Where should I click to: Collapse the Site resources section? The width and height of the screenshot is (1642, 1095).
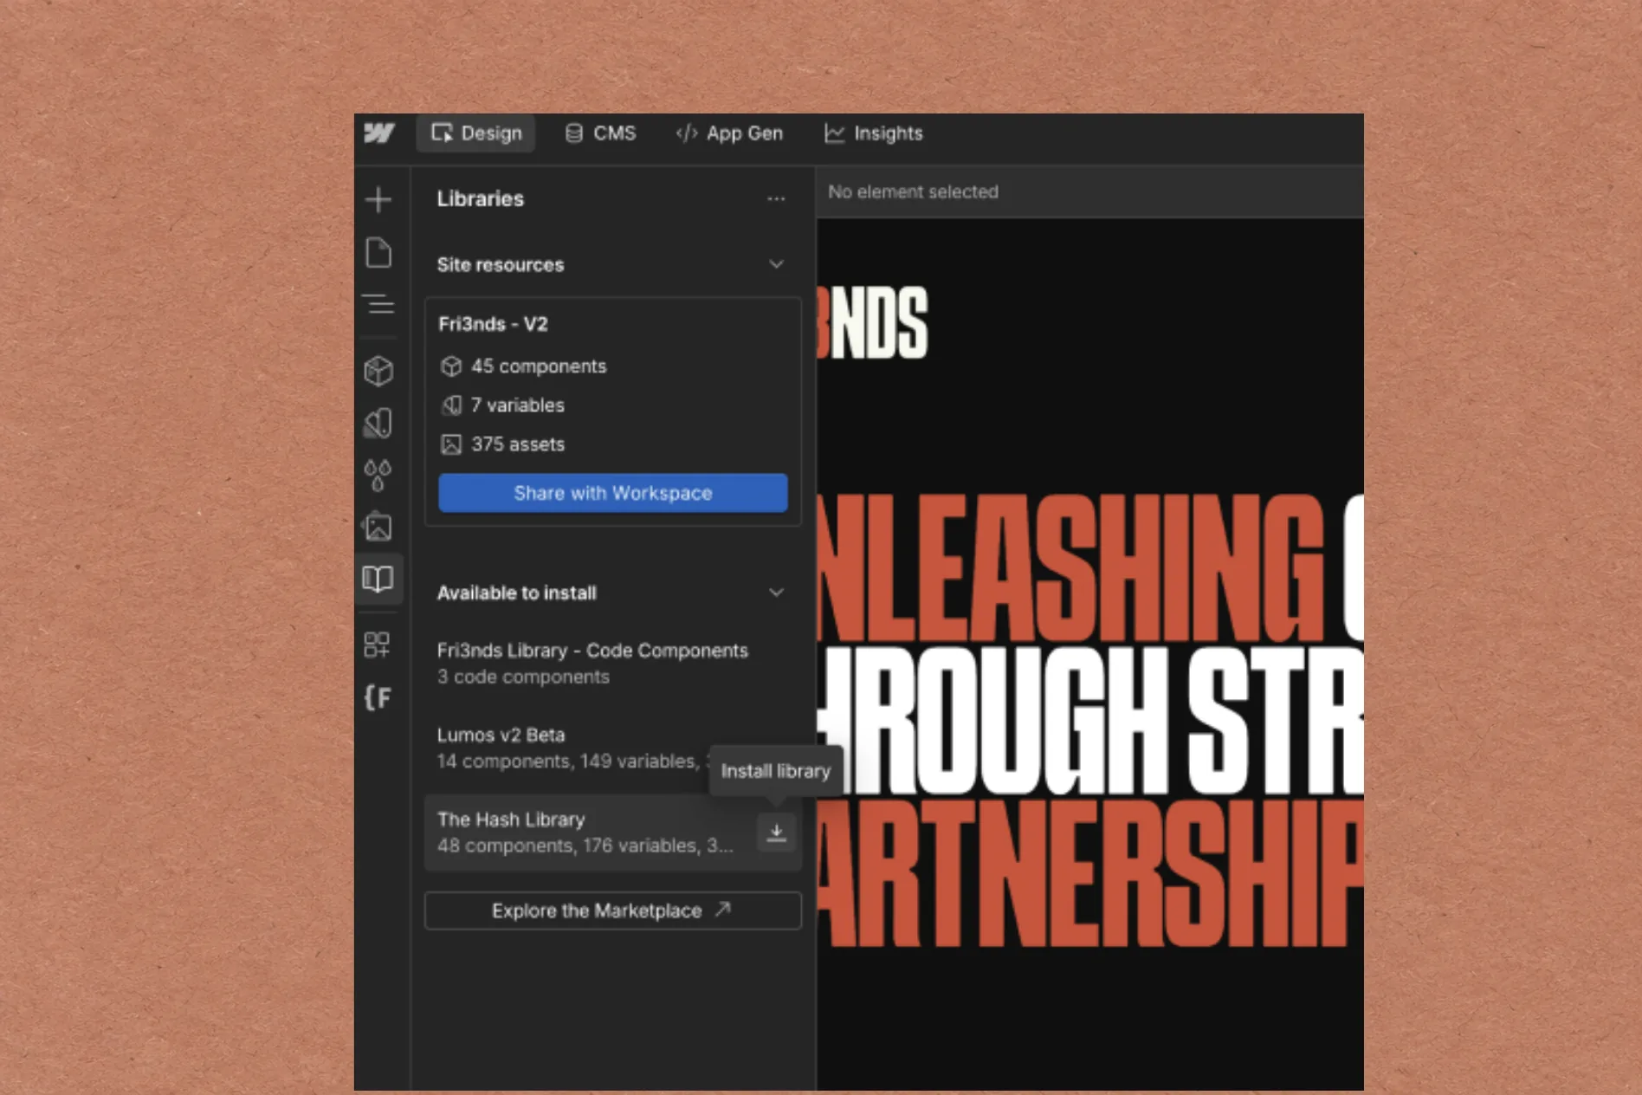click(777, 264)
